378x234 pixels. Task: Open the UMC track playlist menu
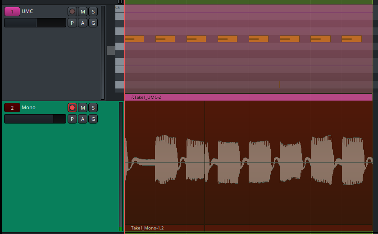point(72,23)
